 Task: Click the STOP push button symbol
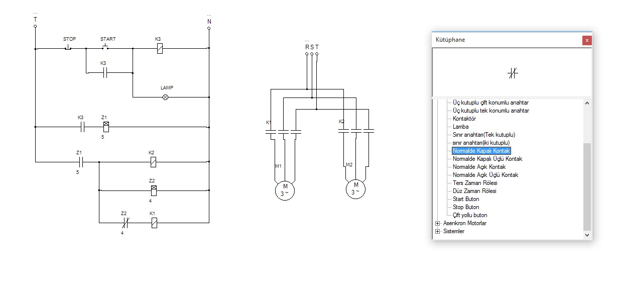[x=68, y=48]
